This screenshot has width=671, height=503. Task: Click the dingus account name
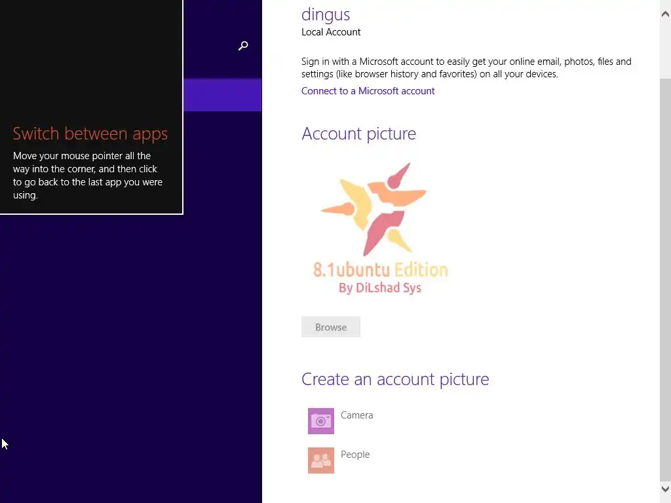tap(325, 14)
